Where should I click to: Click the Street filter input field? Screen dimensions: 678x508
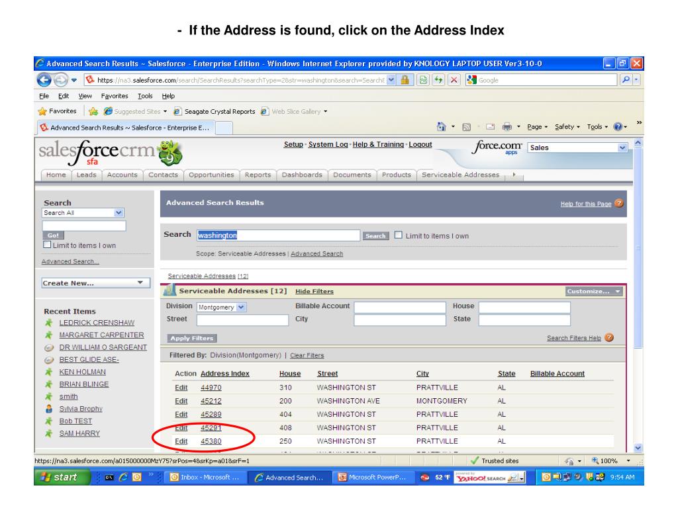click(242, 319)
